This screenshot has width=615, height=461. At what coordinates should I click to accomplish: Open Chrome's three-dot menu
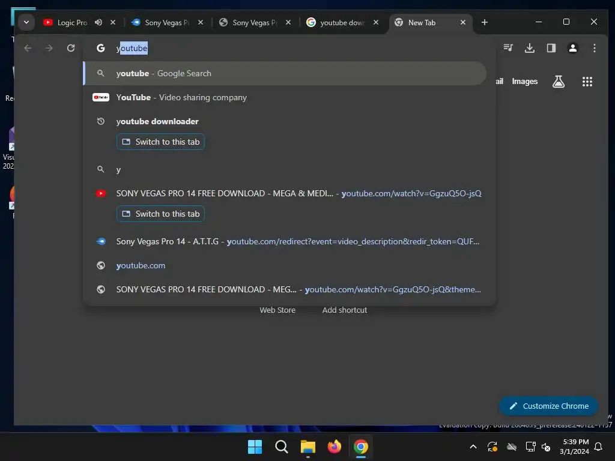594,48
